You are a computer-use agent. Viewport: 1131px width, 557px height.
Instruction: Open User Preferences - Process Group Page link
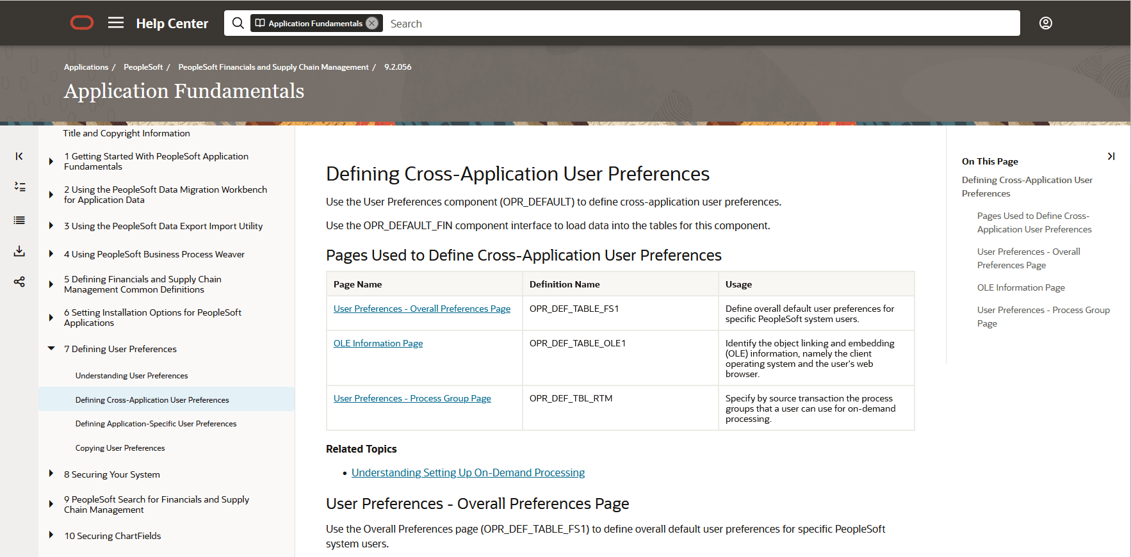click(x=412, y=398)
